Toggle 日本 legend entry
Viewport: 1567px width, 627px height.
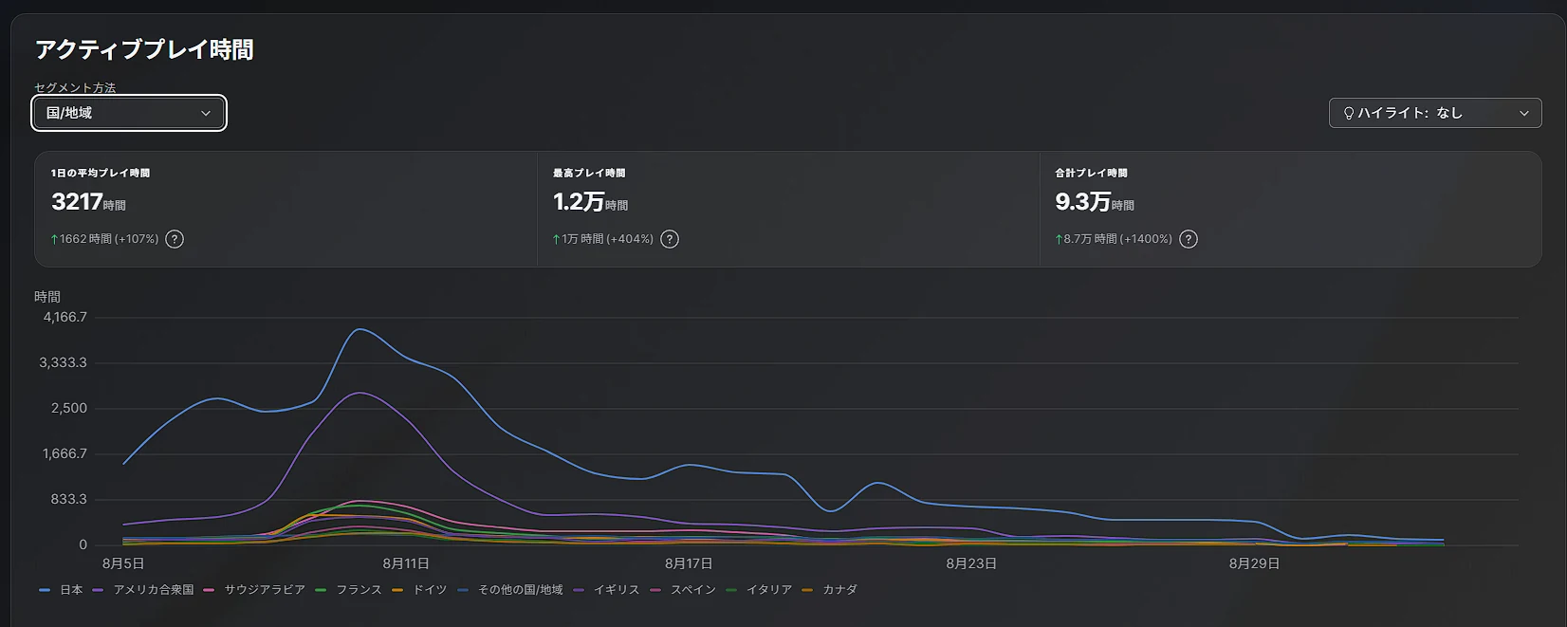click(62, 590)
